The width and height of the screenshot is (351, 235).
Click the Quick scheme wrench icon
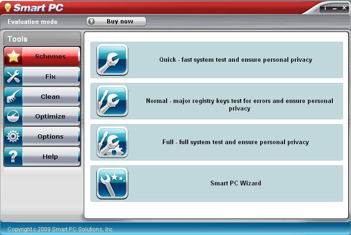pyautogui.click(x=112, y=60)
